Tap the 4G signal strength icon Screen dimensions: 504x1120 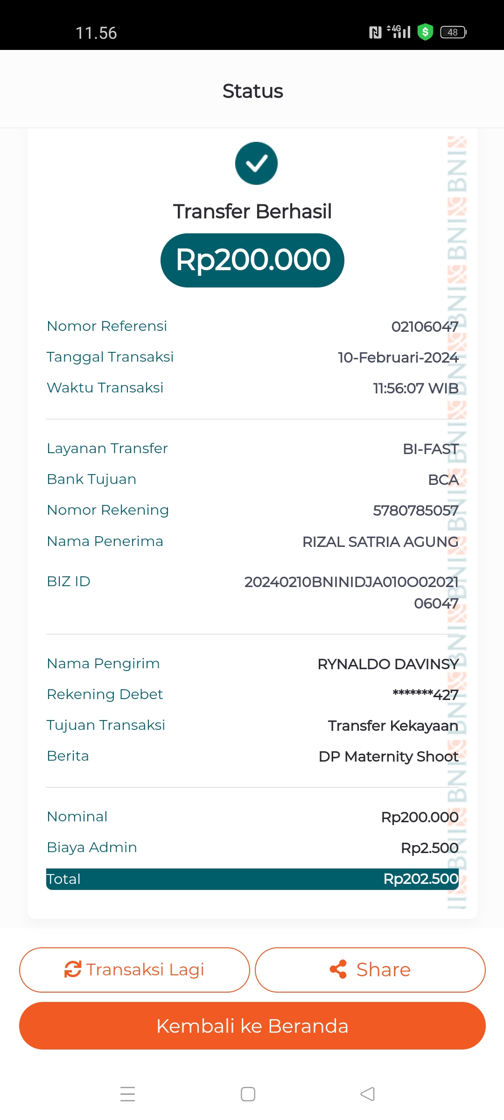click(399, 32)
